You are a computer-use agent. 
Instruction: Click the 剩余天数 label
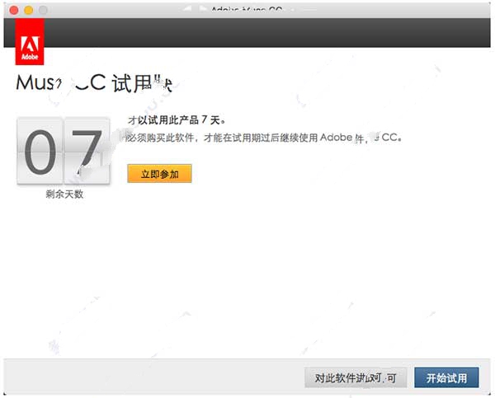tap(64, 194)
